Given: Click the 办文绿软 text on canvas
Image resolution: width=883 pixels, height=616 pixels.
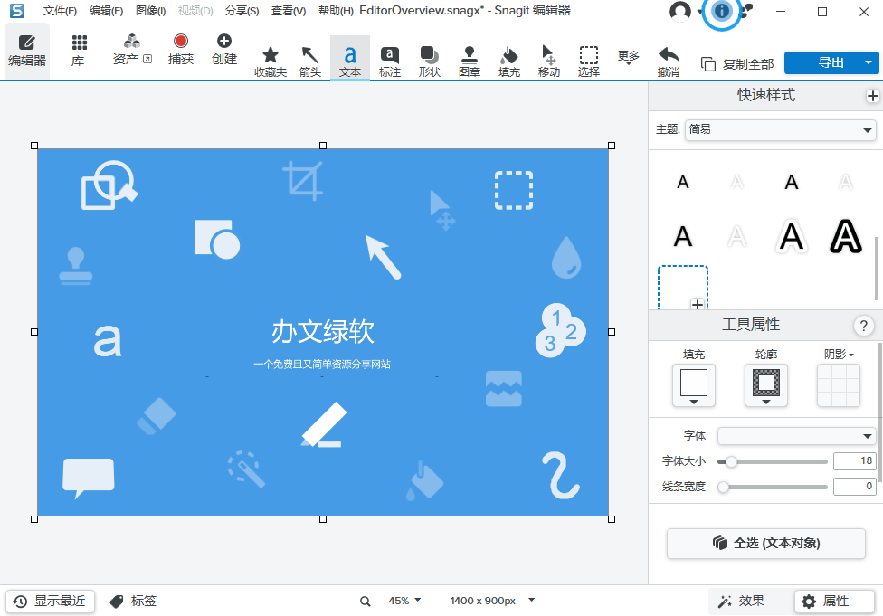Looking at the screenshot, I should 323,331.
